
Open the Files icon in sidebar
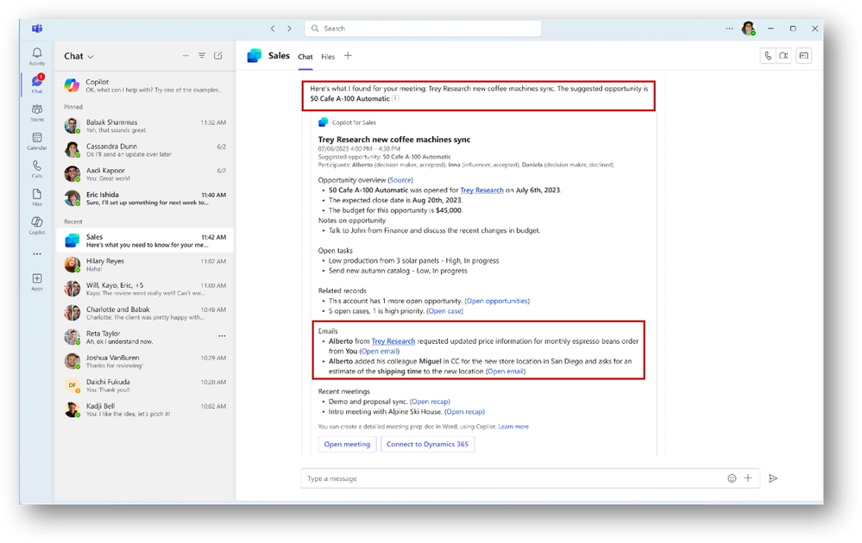pyautogui.click(x=37, y=197)
